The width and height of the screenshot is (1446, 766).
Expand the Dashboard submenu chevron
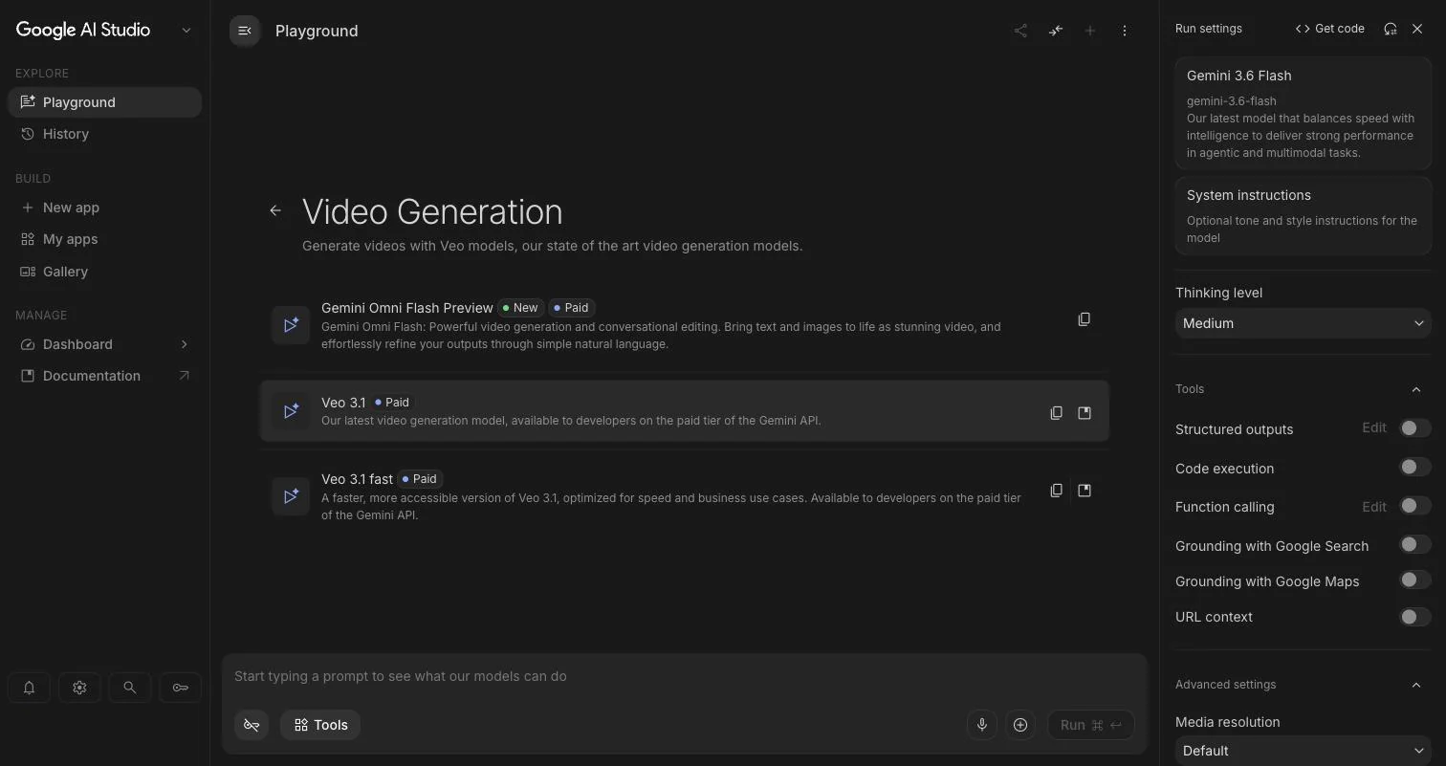tap(185, 344)
